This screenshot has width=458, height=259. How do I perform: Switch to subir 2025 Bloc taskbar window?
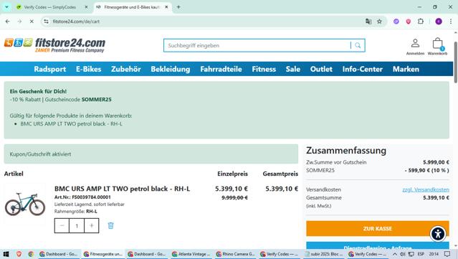click(324, 254)
